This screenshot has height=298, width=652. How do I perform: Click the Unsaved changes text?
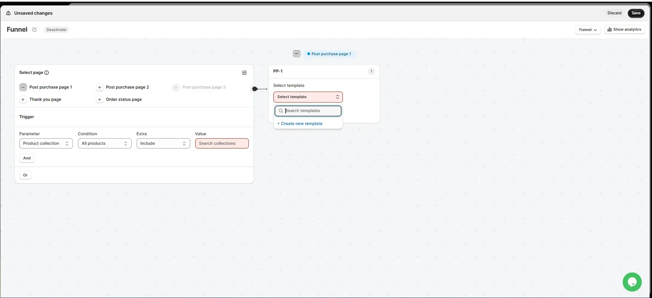pos(33,13)
